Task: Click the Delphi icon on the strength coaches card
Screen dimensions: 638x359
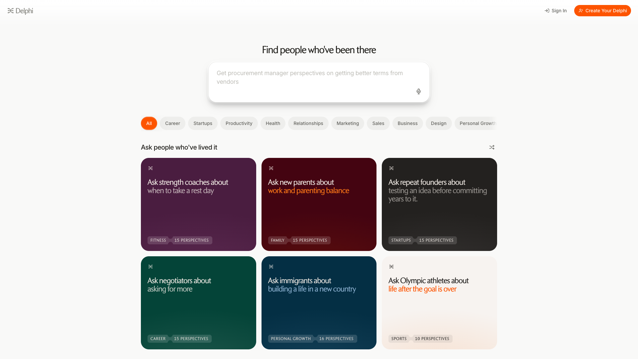Action: coord(151,168)
